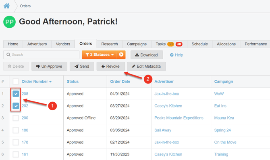
Task: Open the PP user avatar
Action: coord(10,22)
